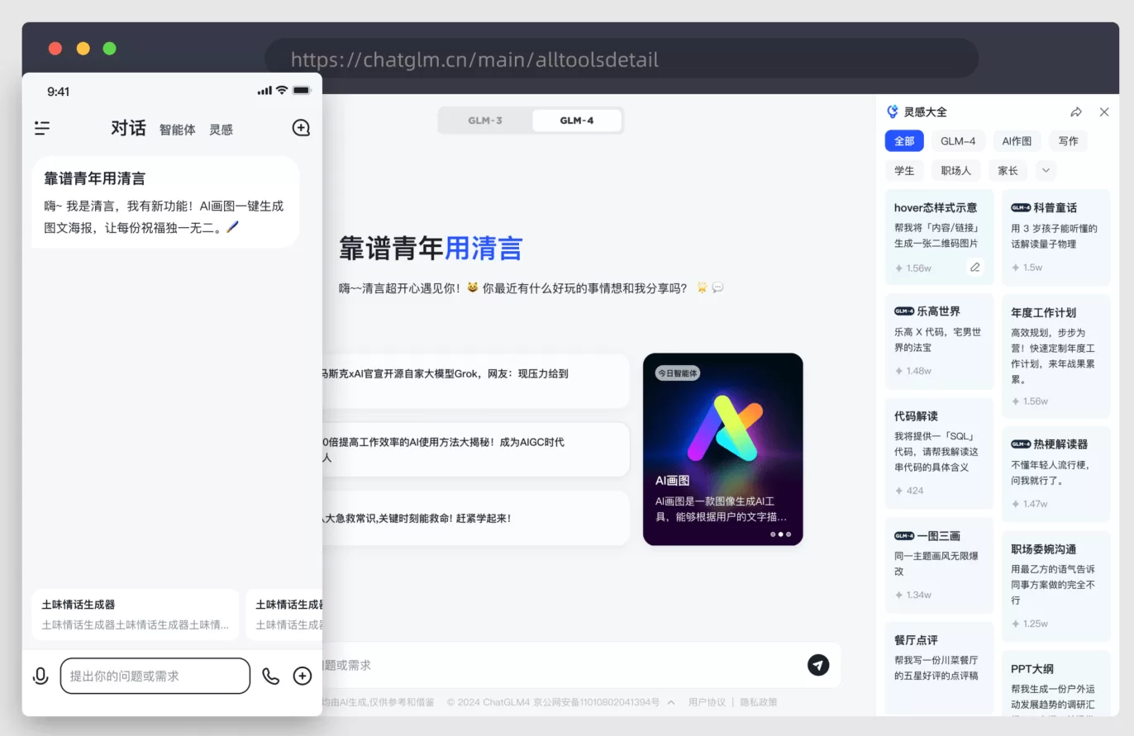Click the edit pencil on hover态样式示意 card
Image resolution: width=1134 pixels, height=736 pixels.
[x=974, y=267]
